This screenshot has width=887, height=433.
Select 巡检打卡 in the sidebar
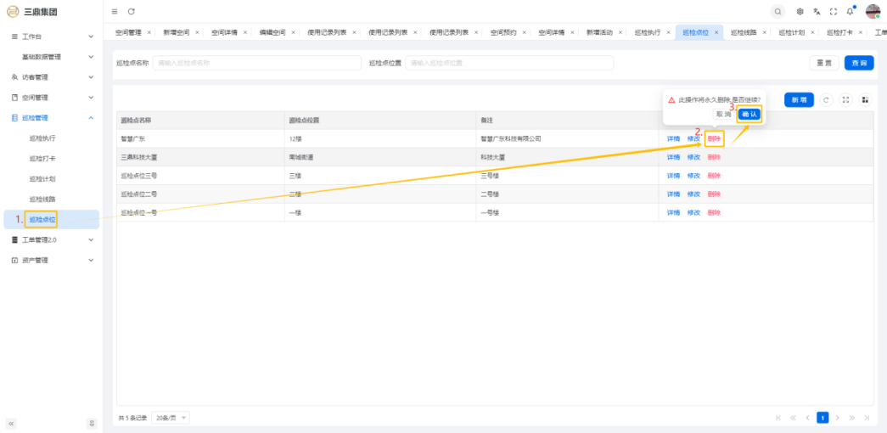pyautogui.click(x=42, y=159)
